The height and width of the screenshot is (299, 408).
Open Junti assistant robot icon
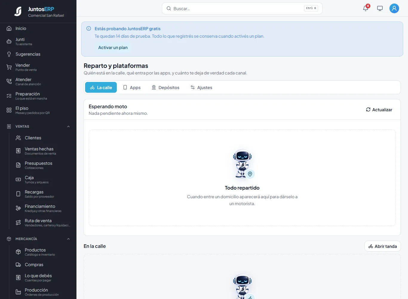[x=9, y=42]
